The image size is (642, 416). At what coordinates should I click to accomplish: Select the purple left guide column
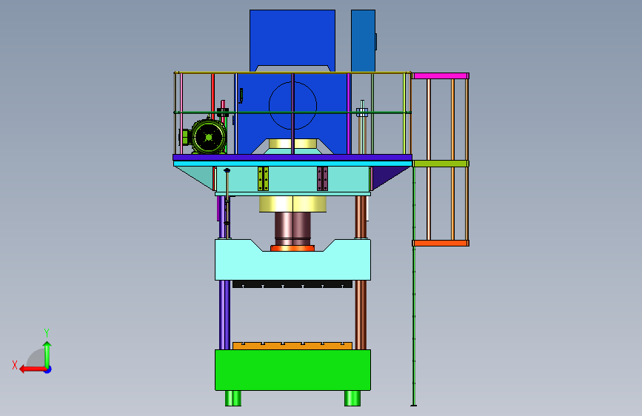(224, 315)
